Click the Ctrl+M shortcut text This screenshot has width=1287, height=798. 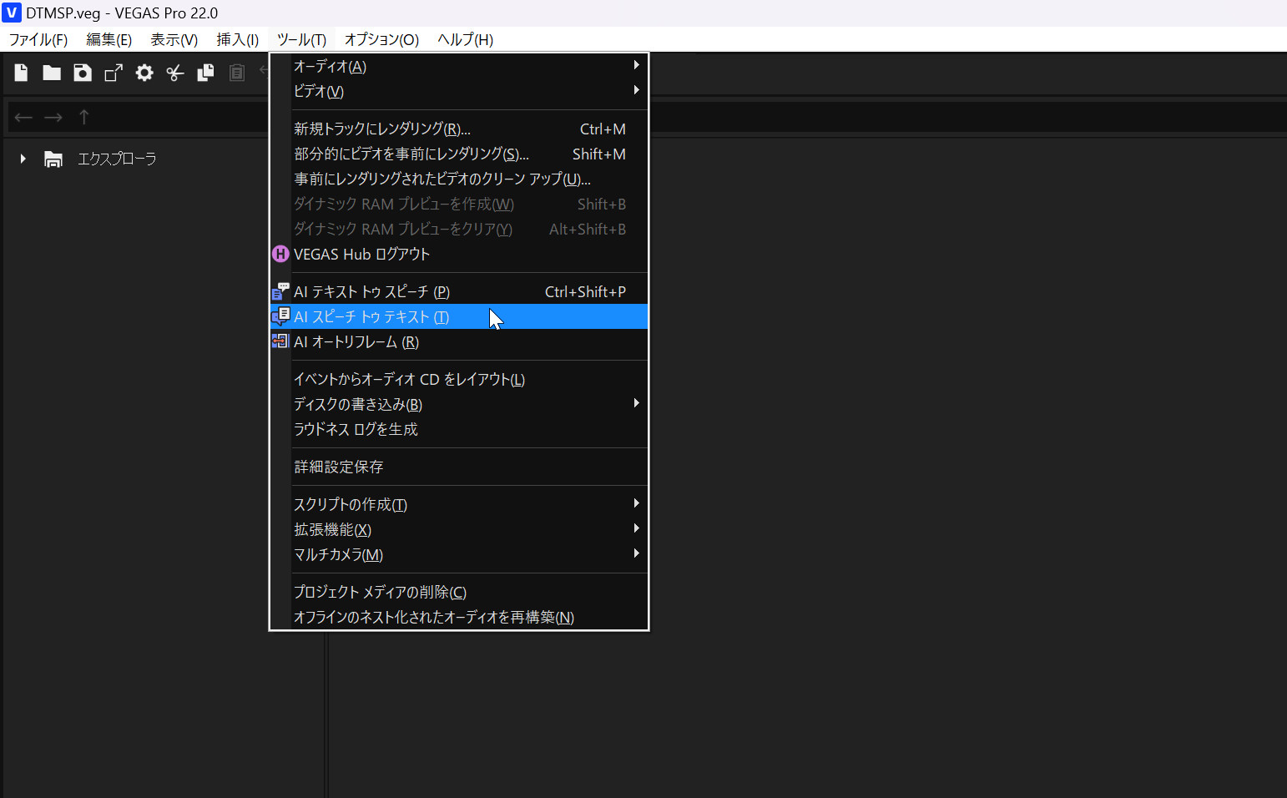tap(603, 129)
